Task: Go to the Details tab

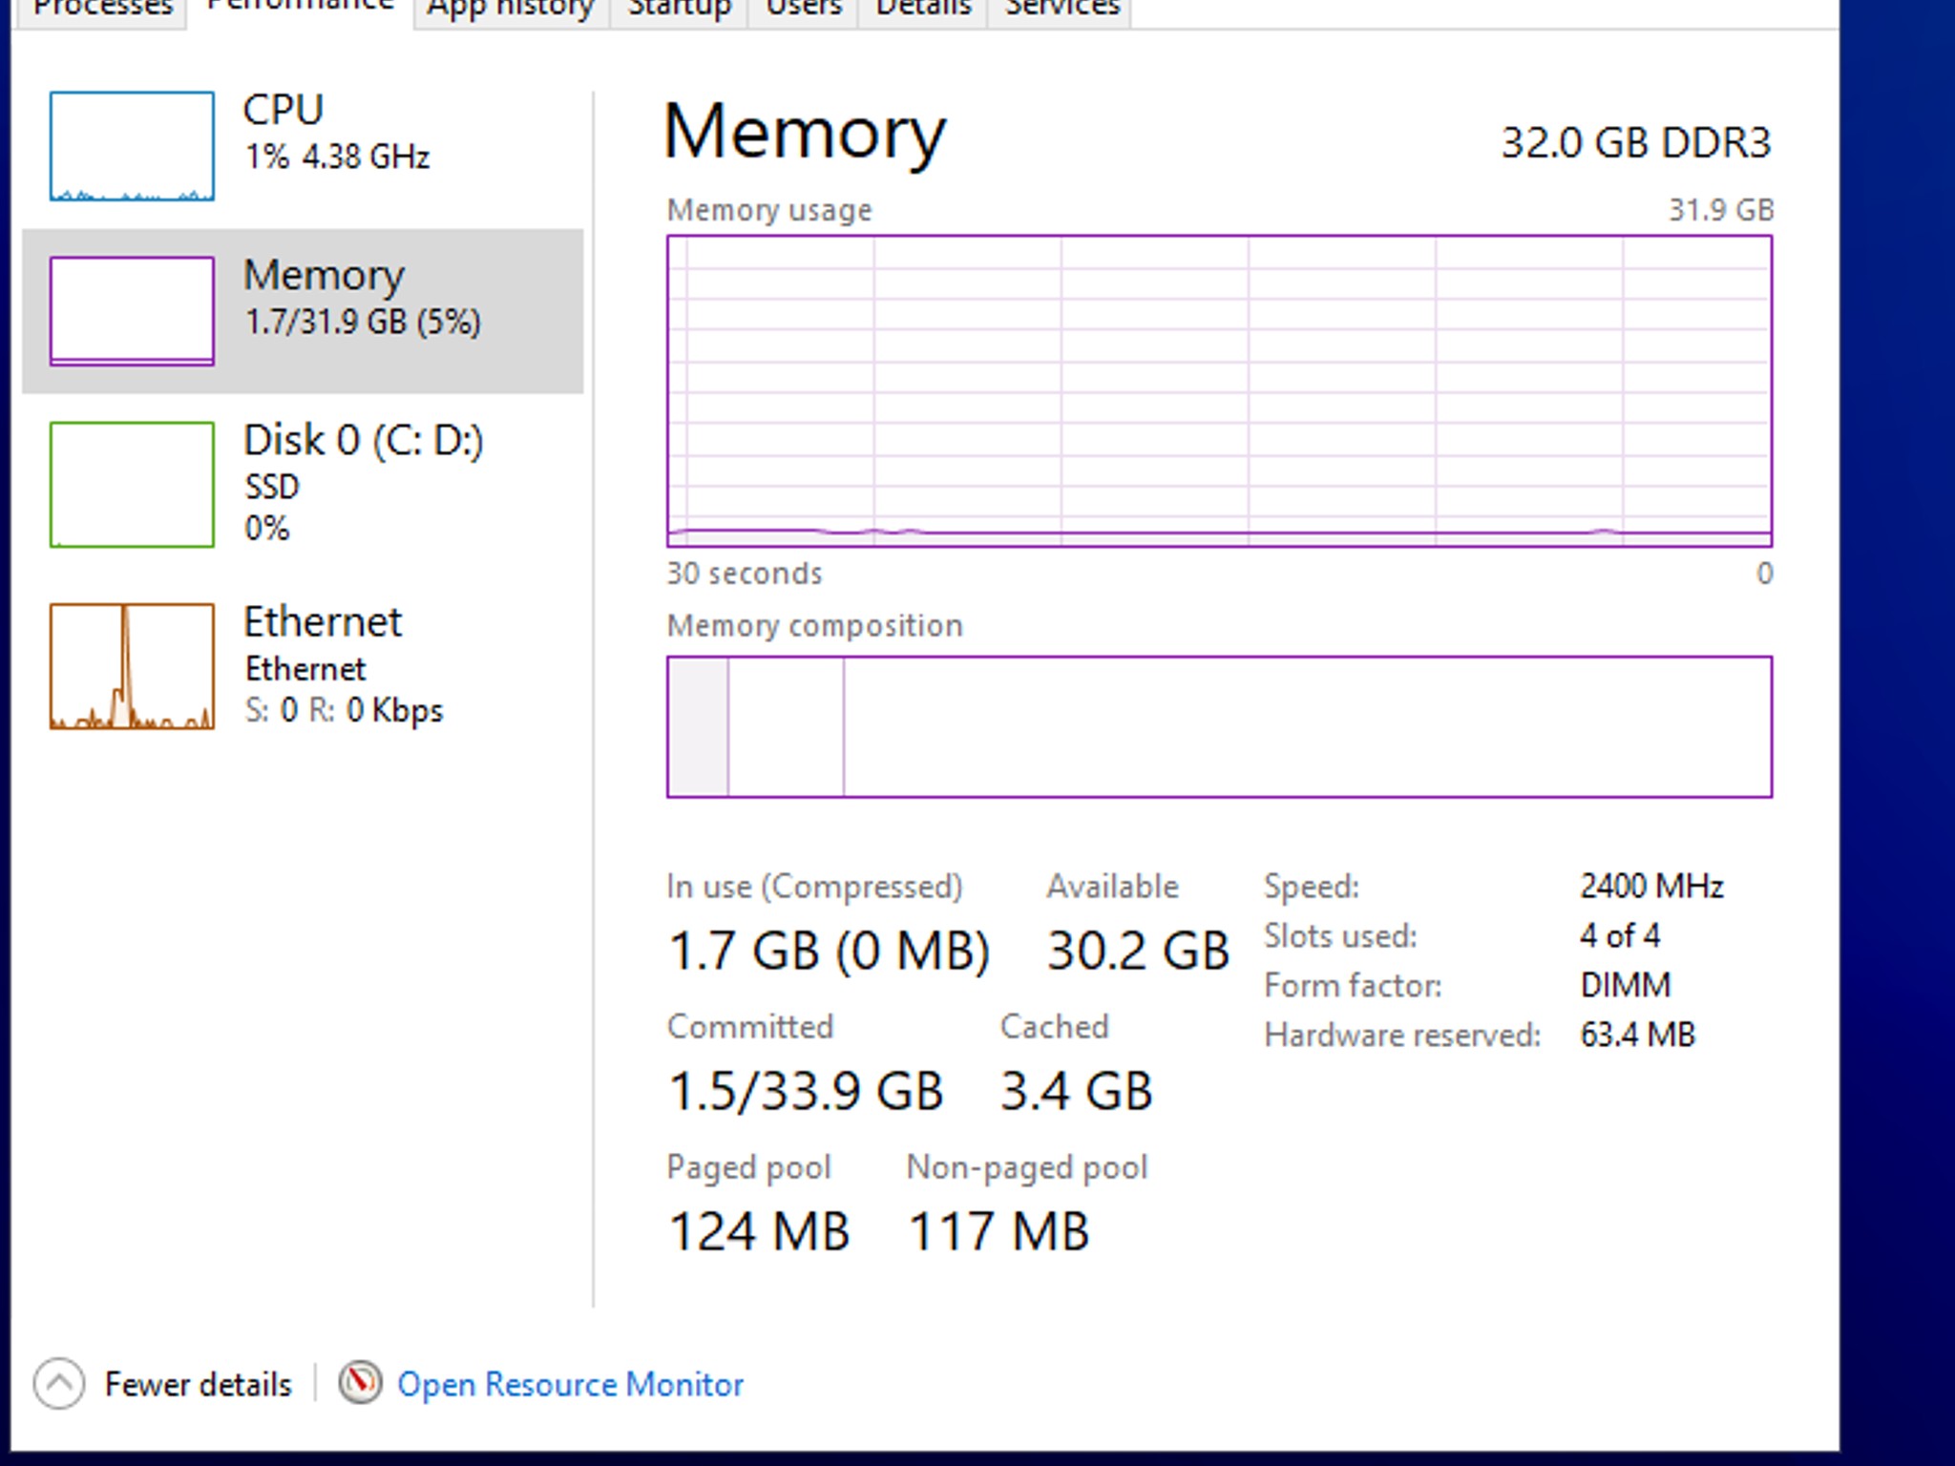Action: pyautogui.click(x=922, y=10)
